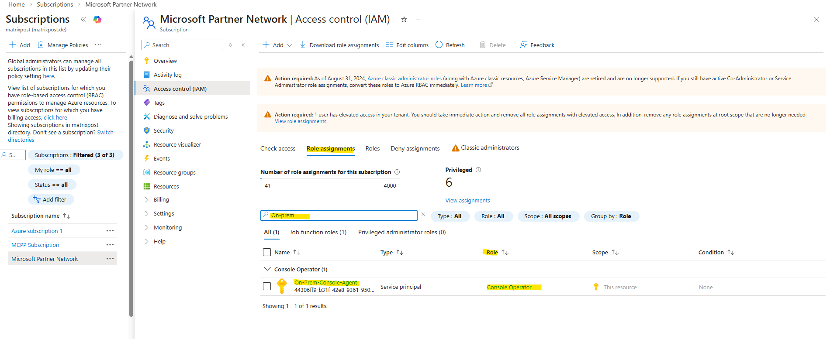Click the info icon next to Privileged

478,170
